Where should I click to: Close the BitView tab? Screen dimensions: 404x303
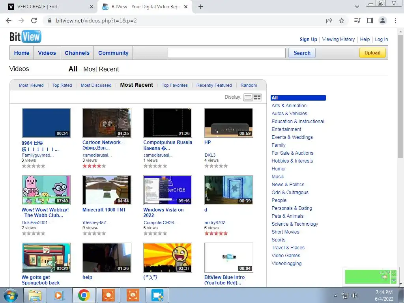pos(186,7)
